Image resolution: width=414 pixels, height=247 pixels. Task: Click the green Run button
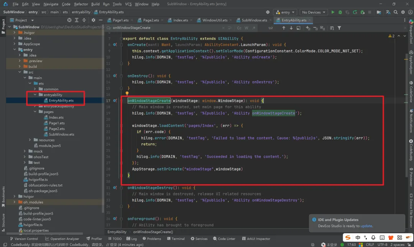(333, 12)
